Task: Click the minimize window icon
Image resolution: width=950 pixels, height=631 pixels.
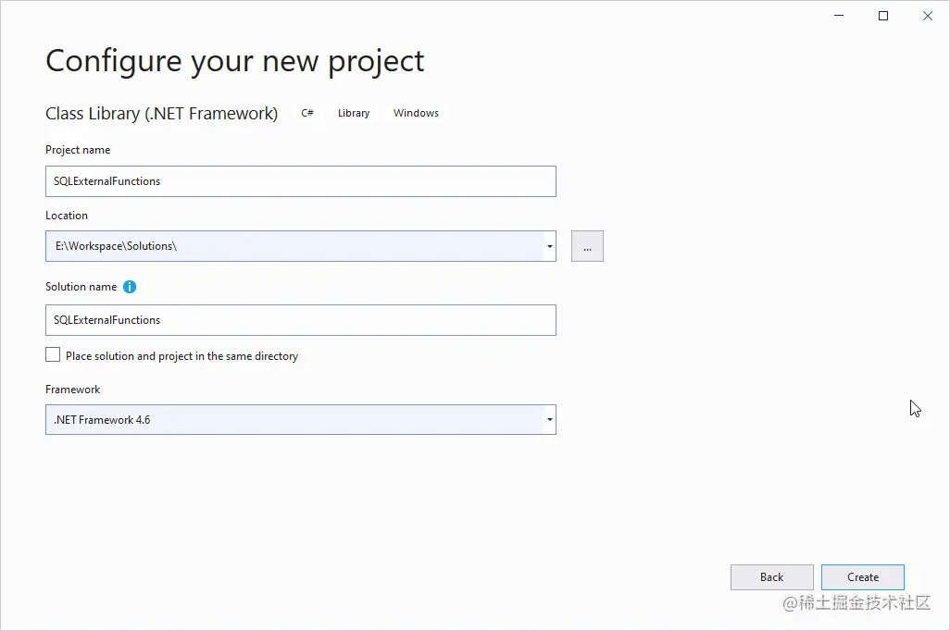Action: pos(839,15)
